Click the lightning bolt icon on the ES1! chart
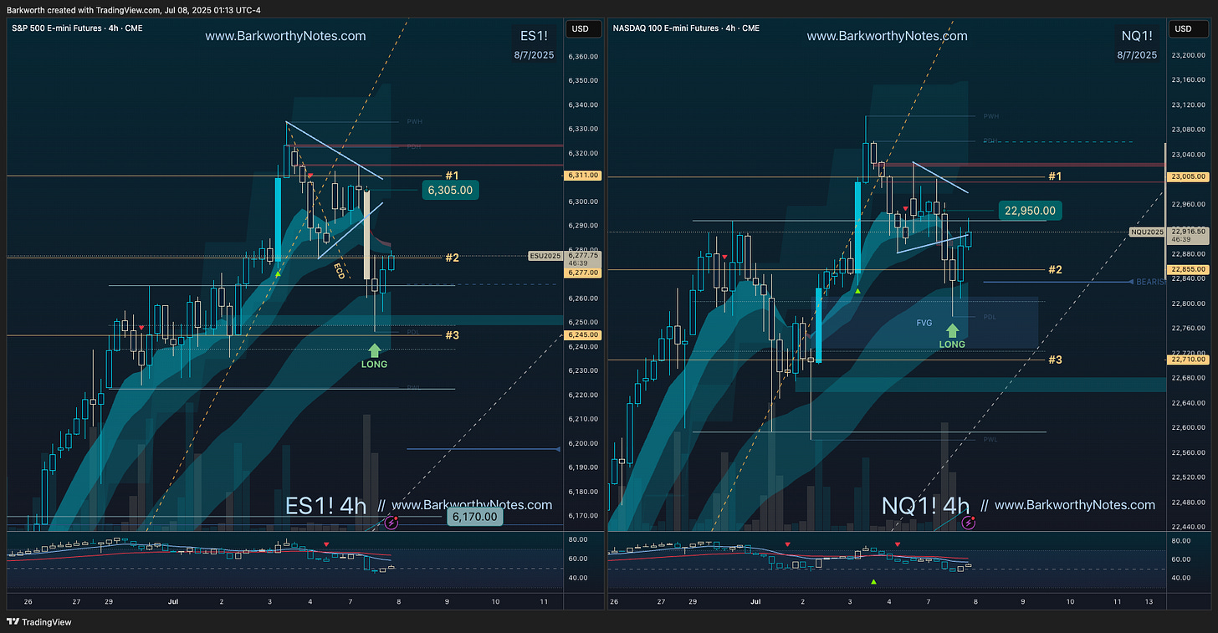Viewport: 1218px width, 633px height. 390,523
